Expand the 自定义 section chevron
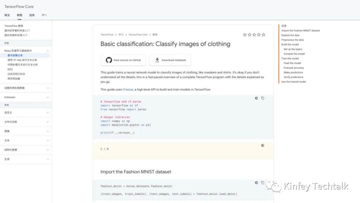360x203 pixels. pos(48,113)
